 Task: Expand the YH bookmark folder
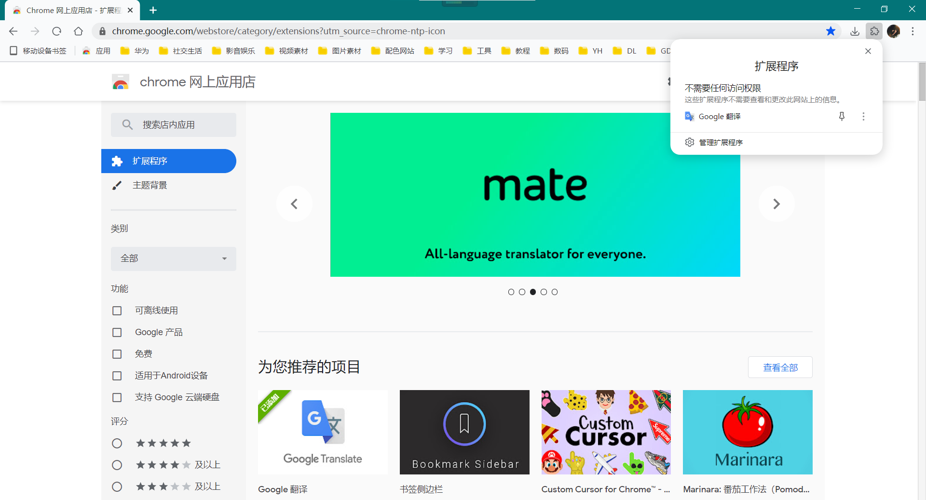coord(591,51)
